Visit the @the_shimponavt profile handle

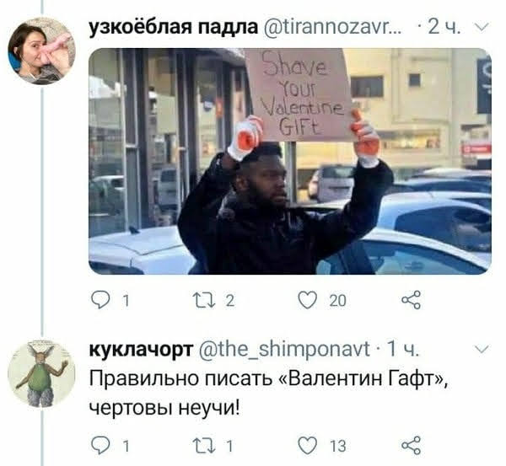(284, 349)
